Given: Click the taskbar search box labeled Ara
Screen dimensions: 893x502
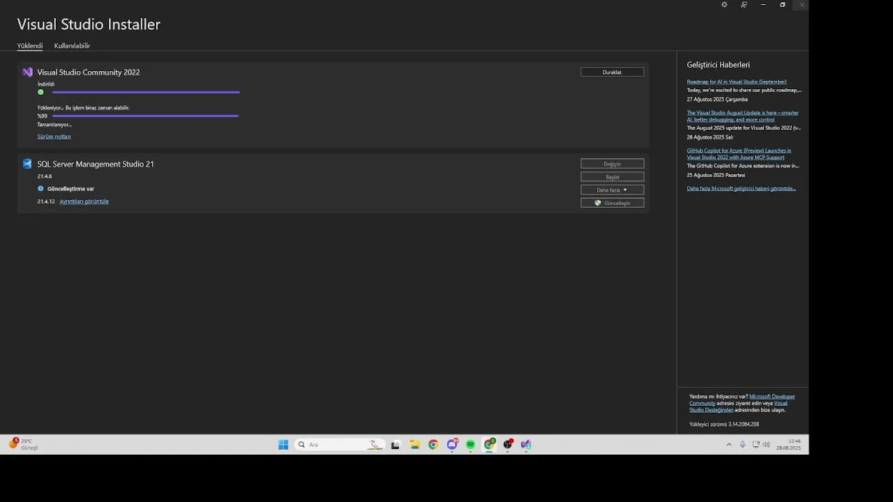Looking at the screenshot, I should point(339,445).
